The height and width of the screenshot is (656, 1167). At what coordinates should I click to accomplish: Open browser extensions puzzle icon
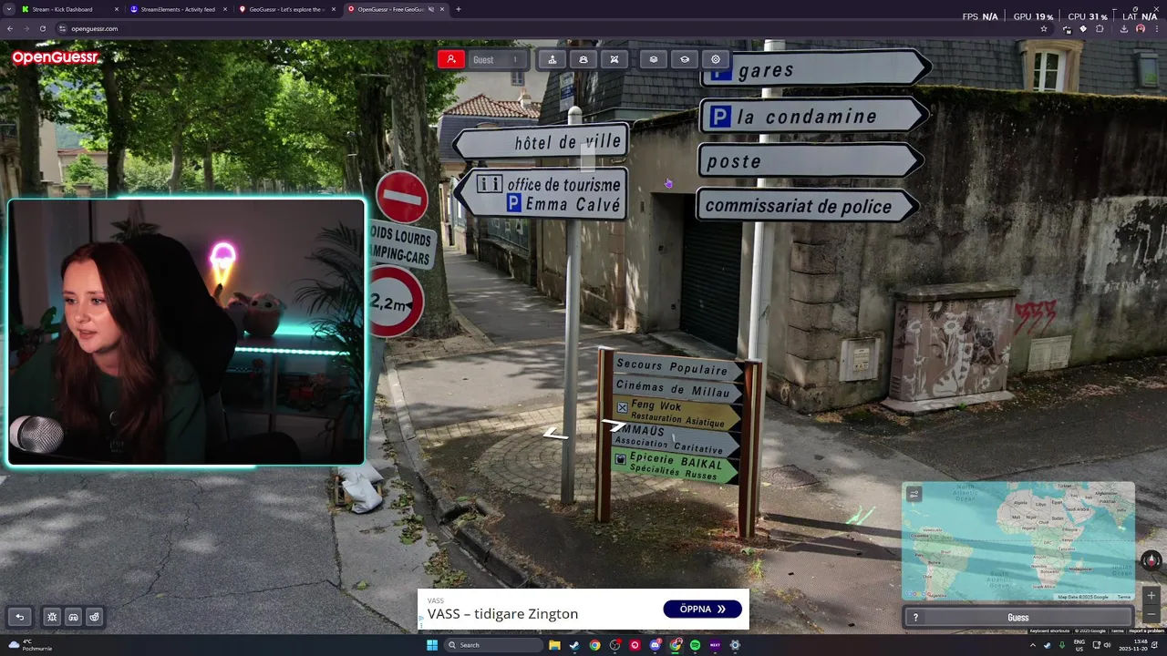[x=1100, y=28]
